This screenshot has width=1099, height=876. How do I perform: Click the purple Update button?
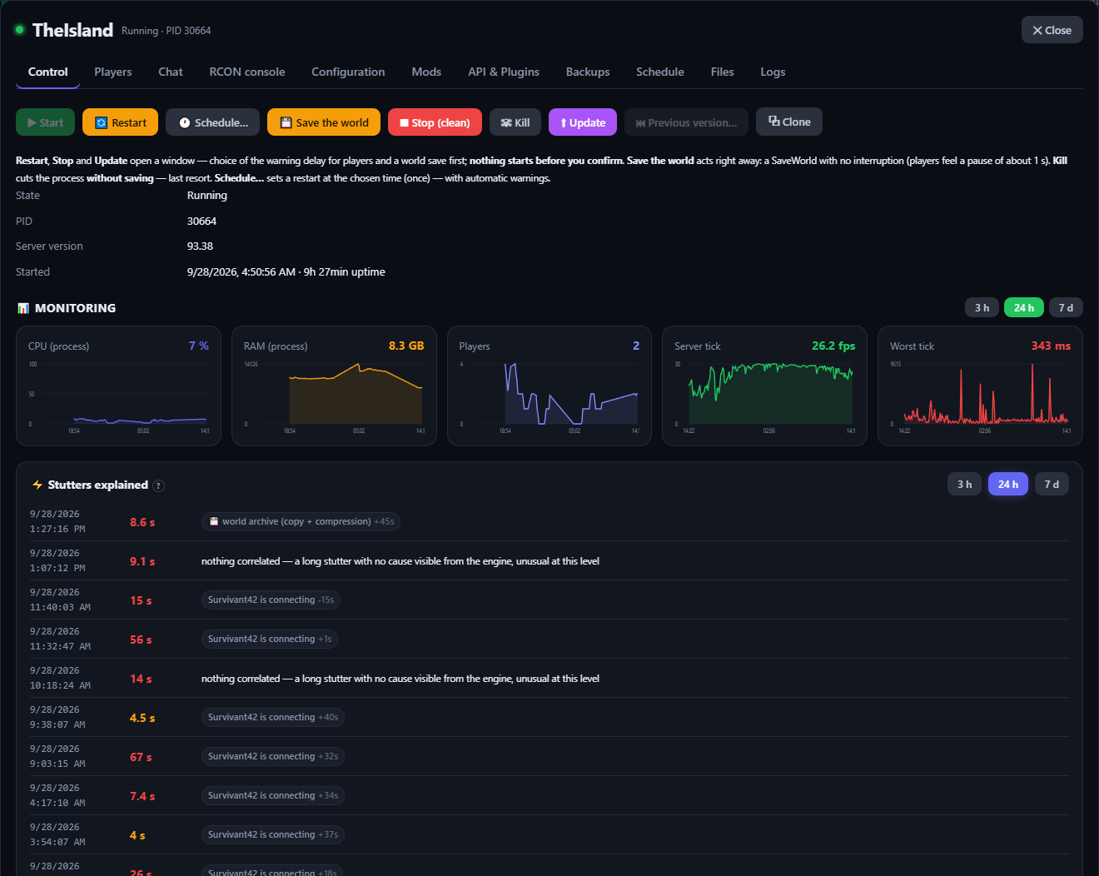click(583, 122)
